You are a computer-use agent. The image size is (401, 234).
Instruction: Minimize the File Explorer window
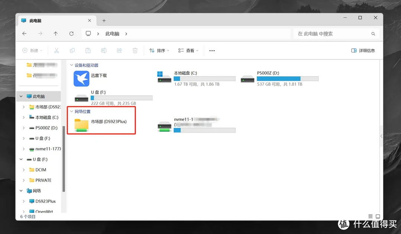coord(345,18)
